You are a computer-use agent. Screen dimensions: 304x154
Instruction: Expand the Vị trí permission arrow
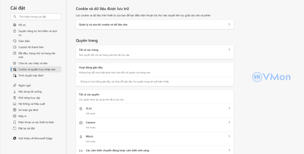point(229,108)
